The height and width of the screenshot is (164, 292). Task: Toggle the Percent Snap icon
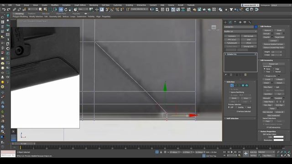117,10
